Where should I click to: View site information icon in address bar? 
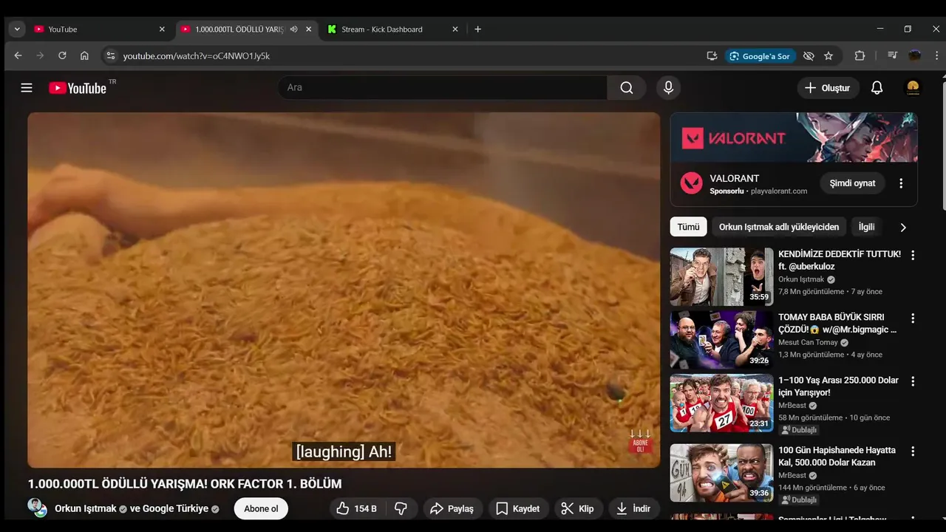[x=110, y=55]
